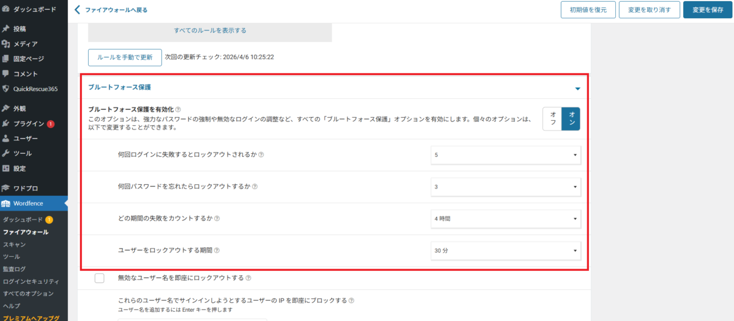Image resolution: width=734 pixels, height=321 pixels.
Task: Click the すべてのルールを表示する link
Action: [x=210, y=30]
